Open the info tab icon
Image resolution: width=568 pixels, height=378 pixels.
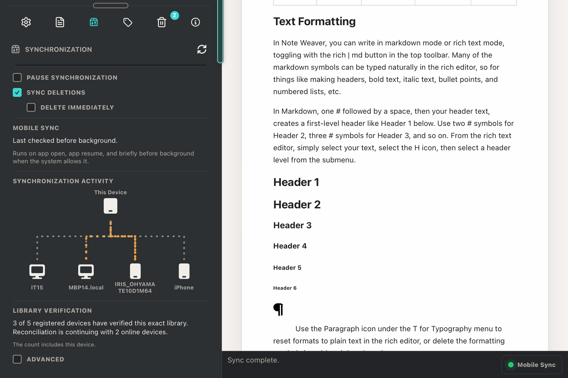click(196, 22)
